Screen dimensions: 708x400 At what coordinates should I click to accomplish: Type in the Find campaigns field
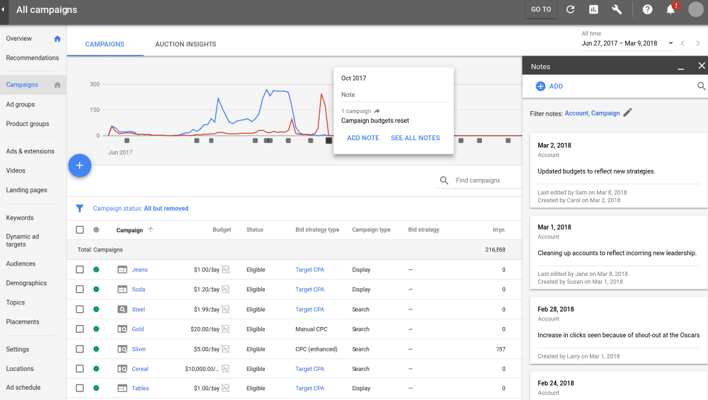(484, 180)
